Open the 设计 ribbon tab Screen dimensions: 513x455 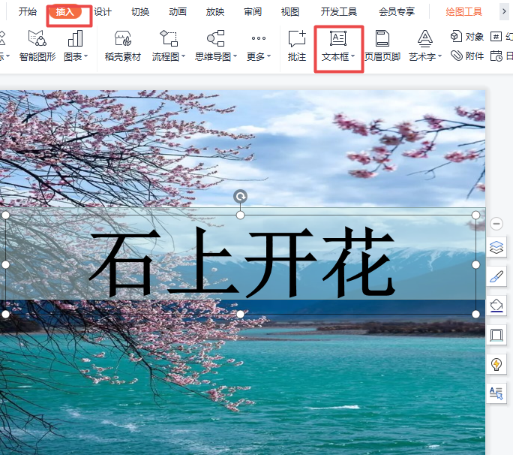click(103, 12)
